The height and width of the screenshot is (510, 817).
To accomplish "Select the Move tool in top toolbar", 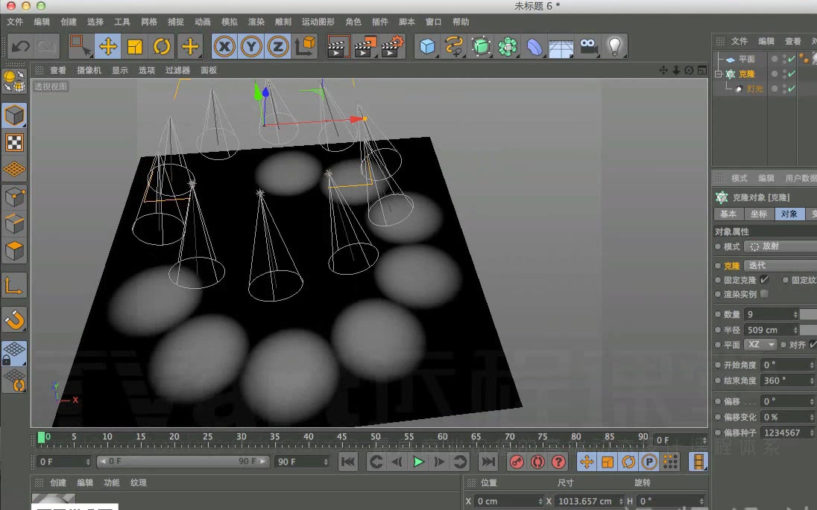I will tap(108, 47).
